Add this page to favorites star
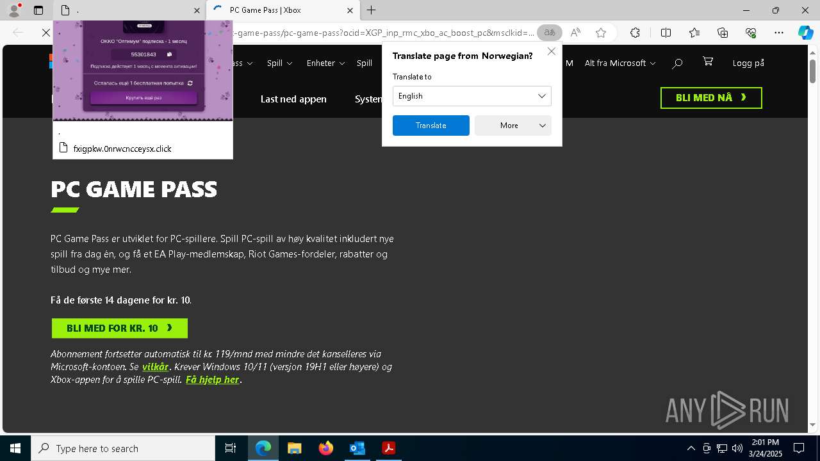The height and width of the screenshot is (461, 820). click(x=600, y=33)
